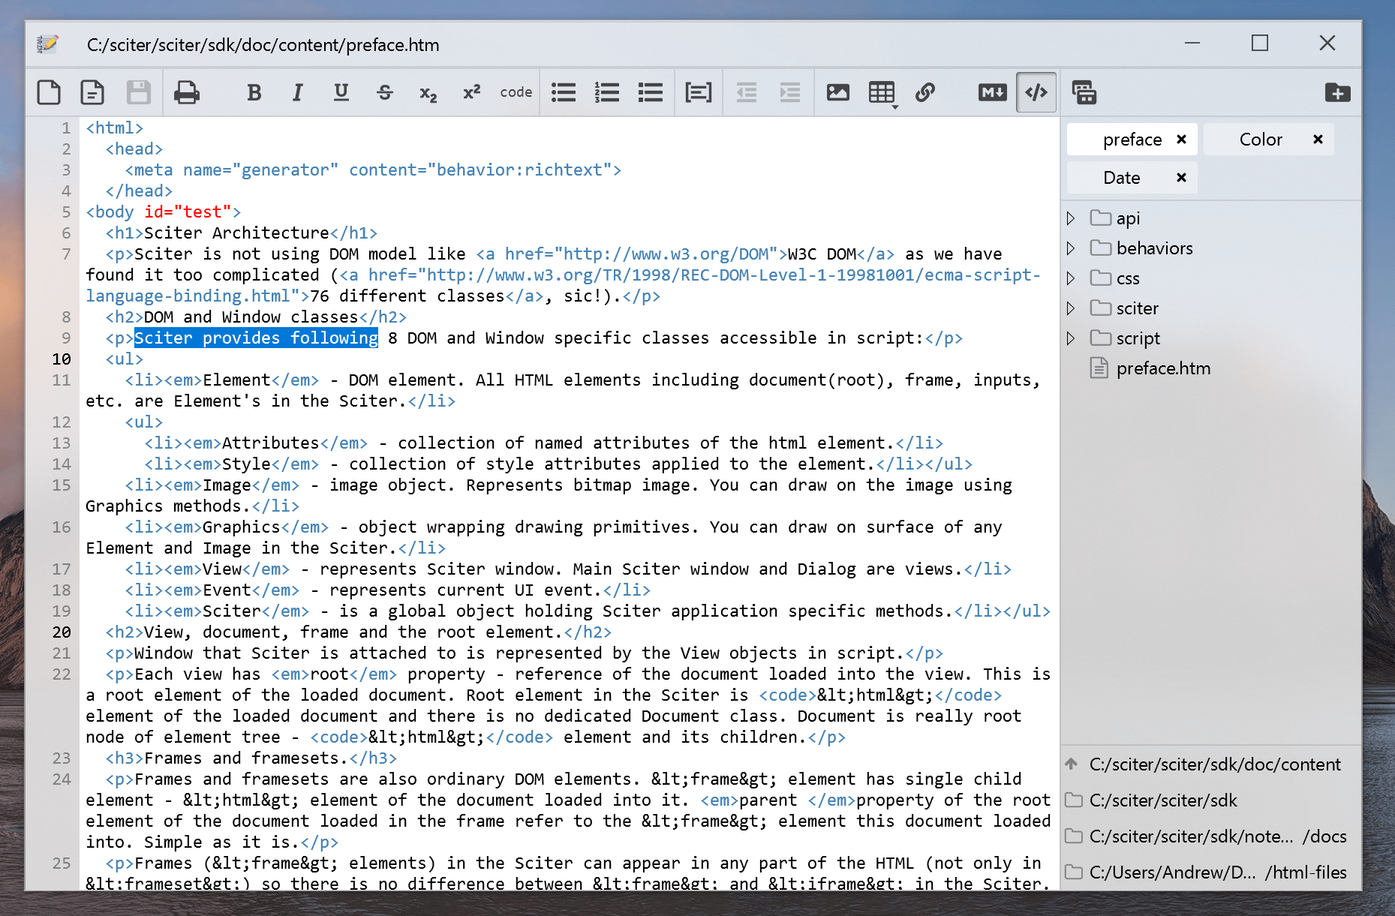
Task: Insert a numbered list
Action: 607,92
